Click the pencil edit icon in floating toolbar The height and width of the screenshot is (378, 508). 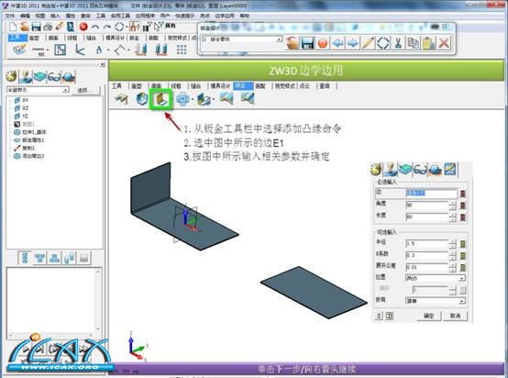368,43
